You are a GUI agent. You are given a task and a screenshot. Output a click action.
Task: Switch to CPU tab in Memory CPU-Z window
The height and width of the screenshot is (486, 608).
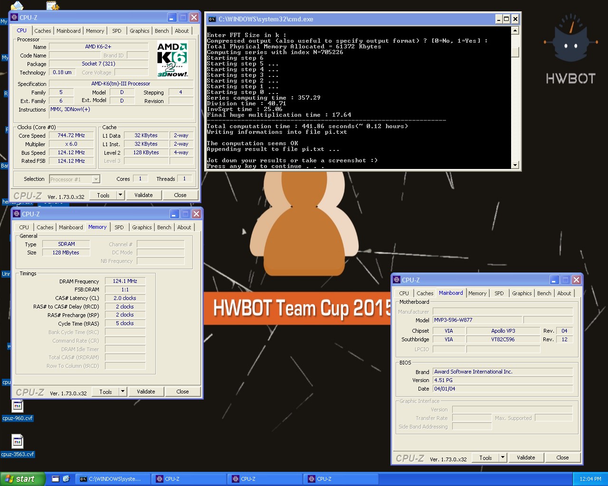(24, 227)
